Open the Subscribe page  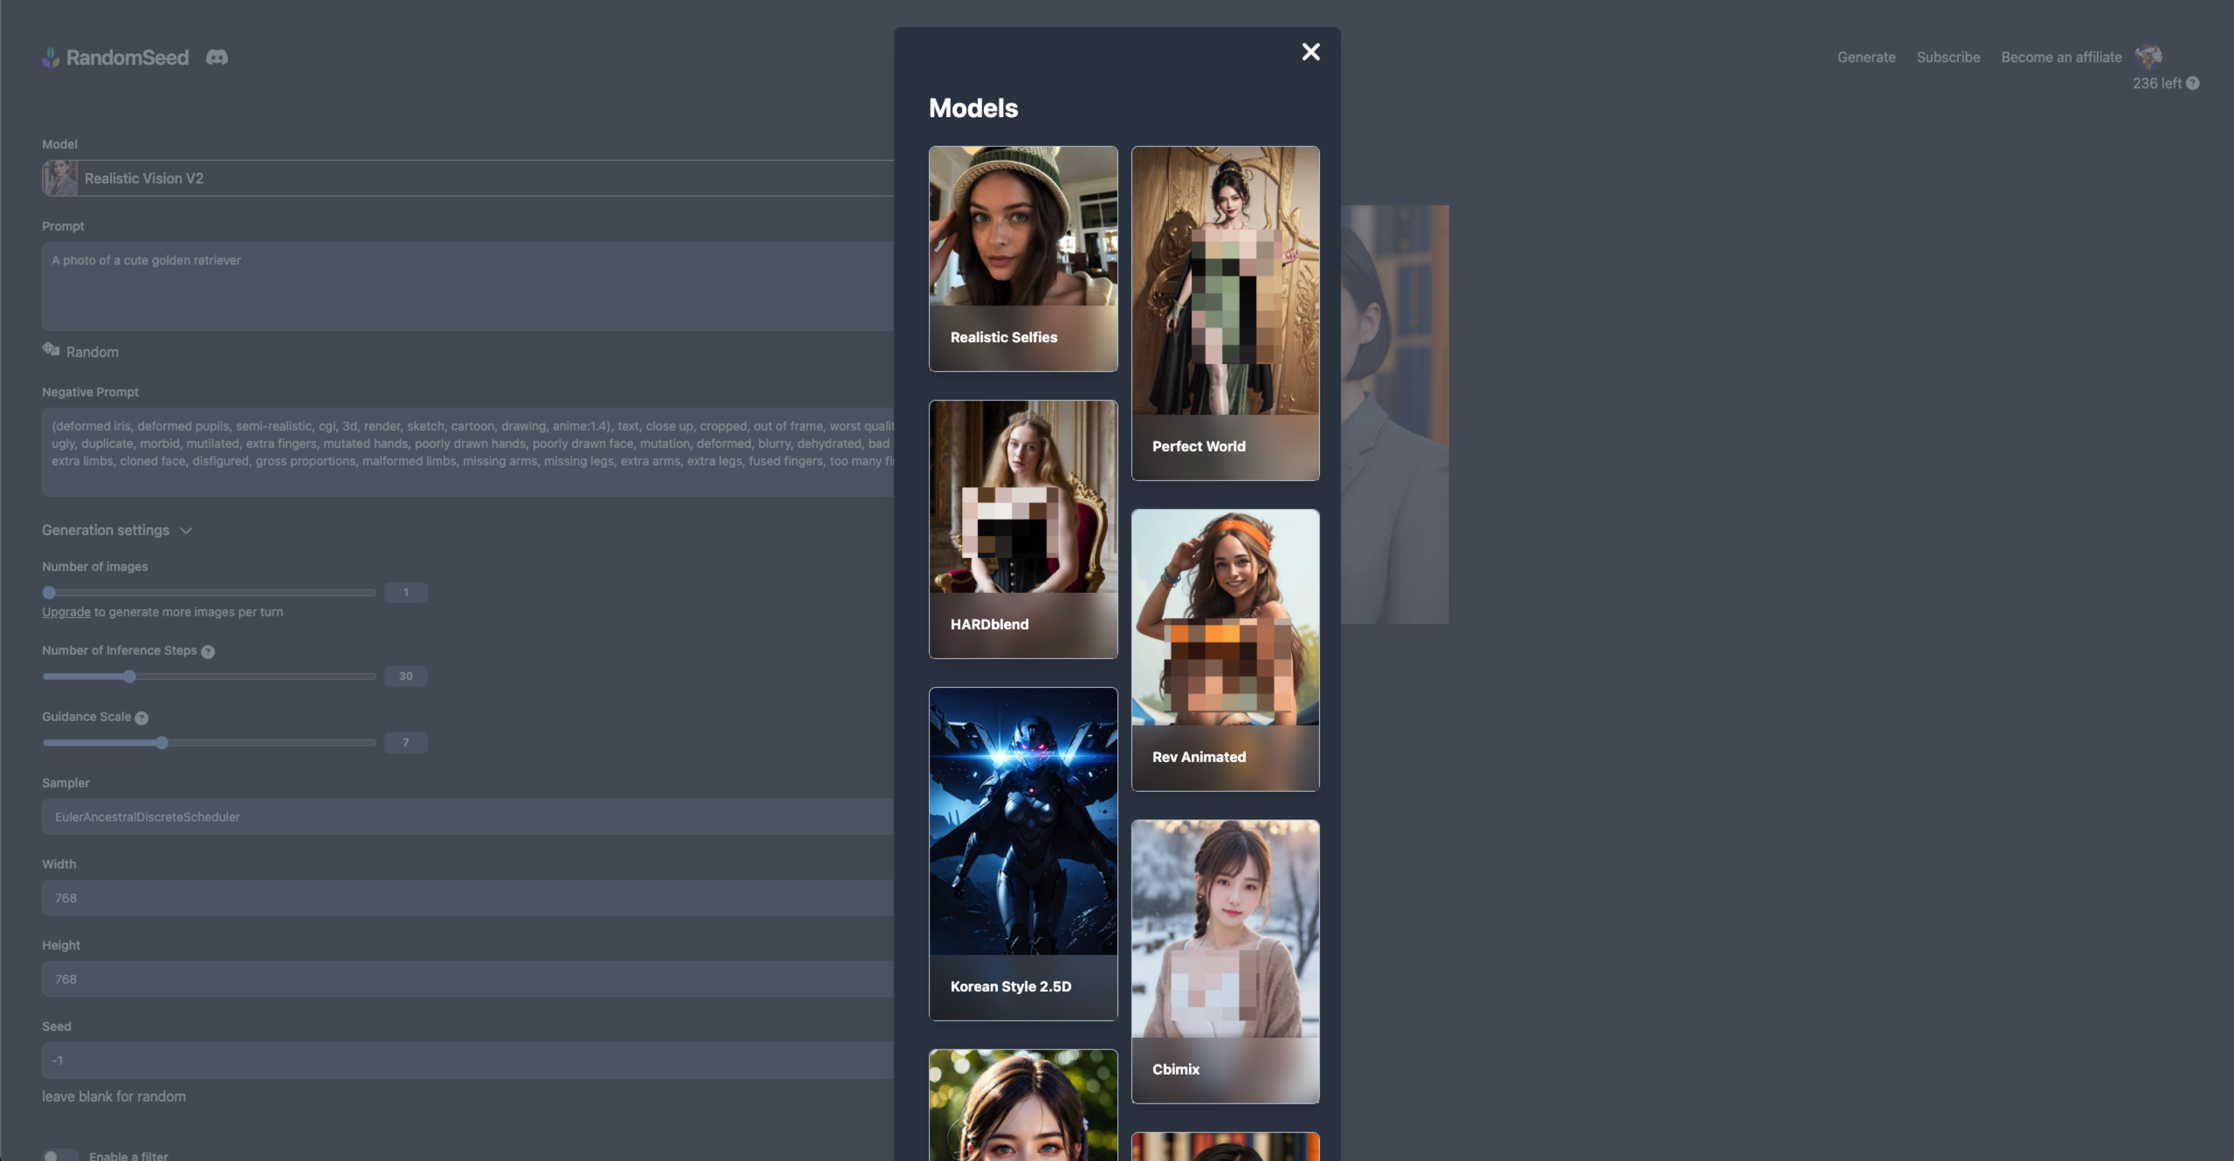[x=1948, y=58]
